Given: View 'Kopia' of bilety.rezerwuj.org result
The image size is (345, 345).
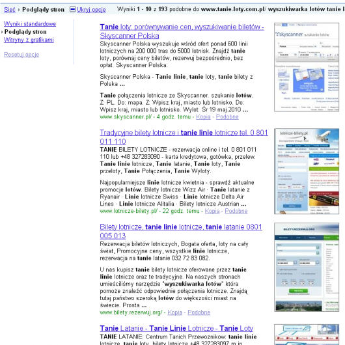Looking at the screenshot, I should tap(174, 312).
